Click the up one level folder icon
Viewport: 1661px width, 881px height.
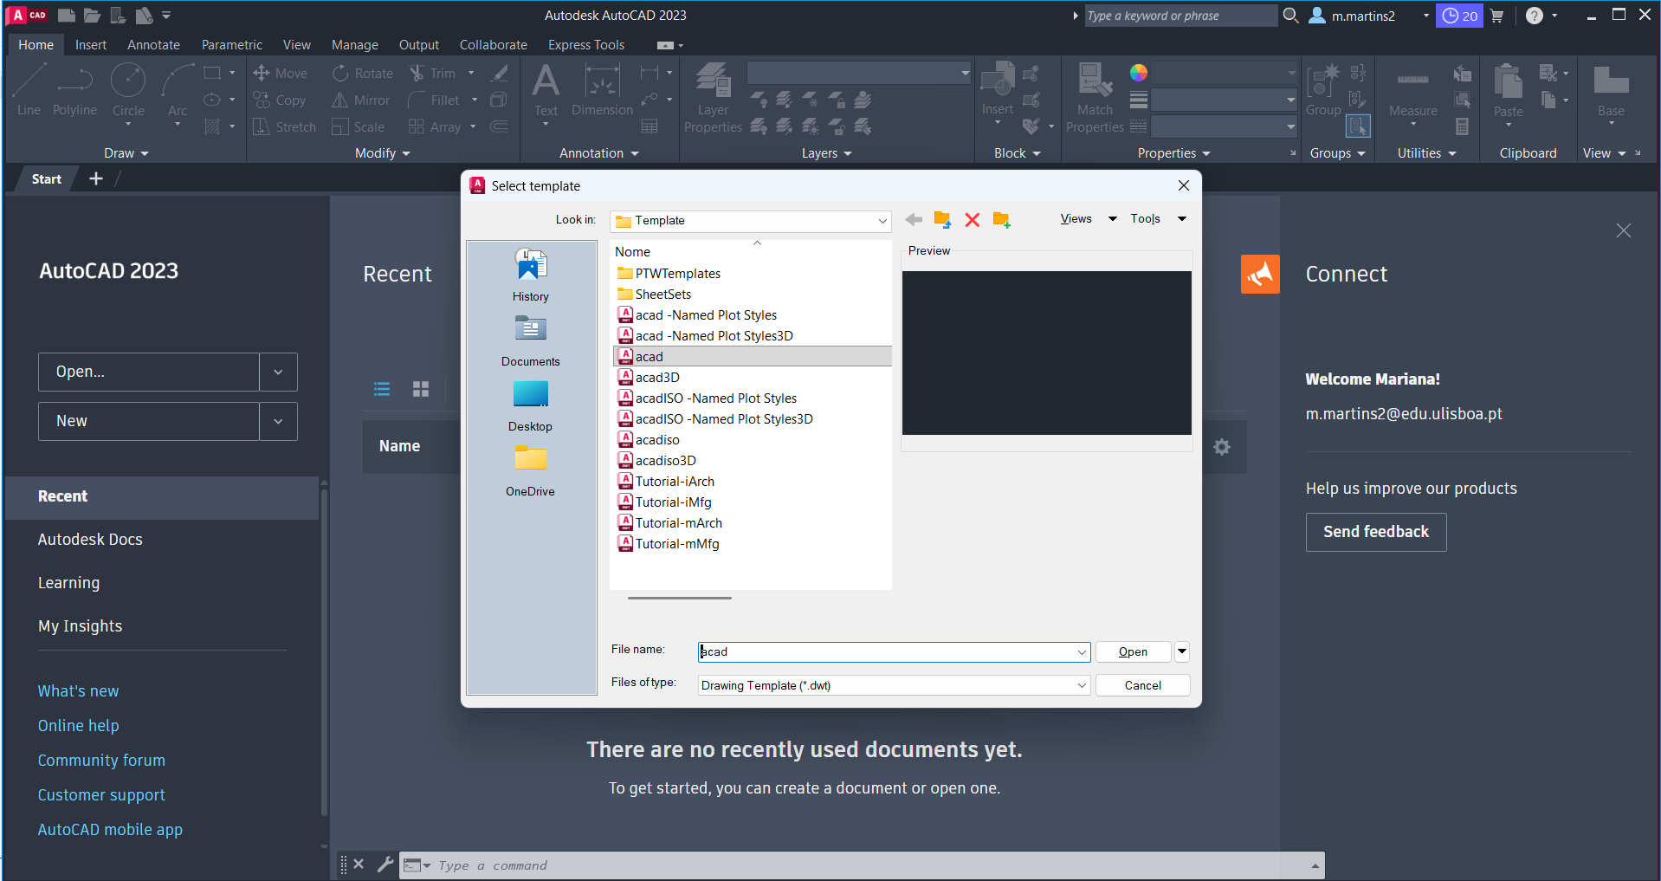[x=943, y=220]
